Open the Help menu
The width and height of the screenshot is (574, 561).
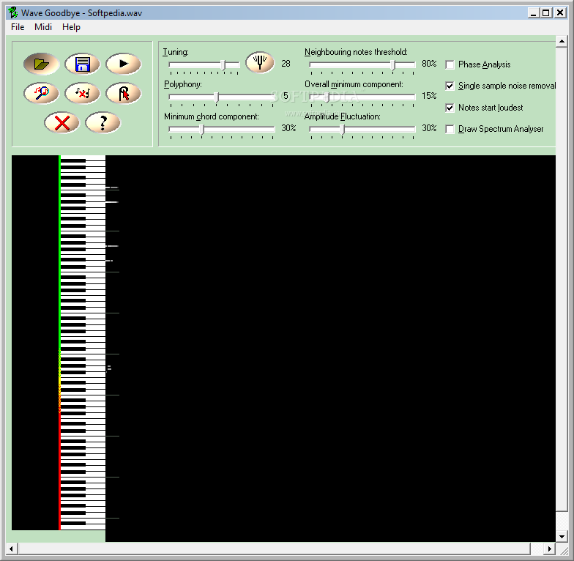(71, 27)
